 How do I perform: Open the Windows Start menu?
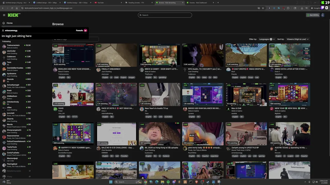111,182
